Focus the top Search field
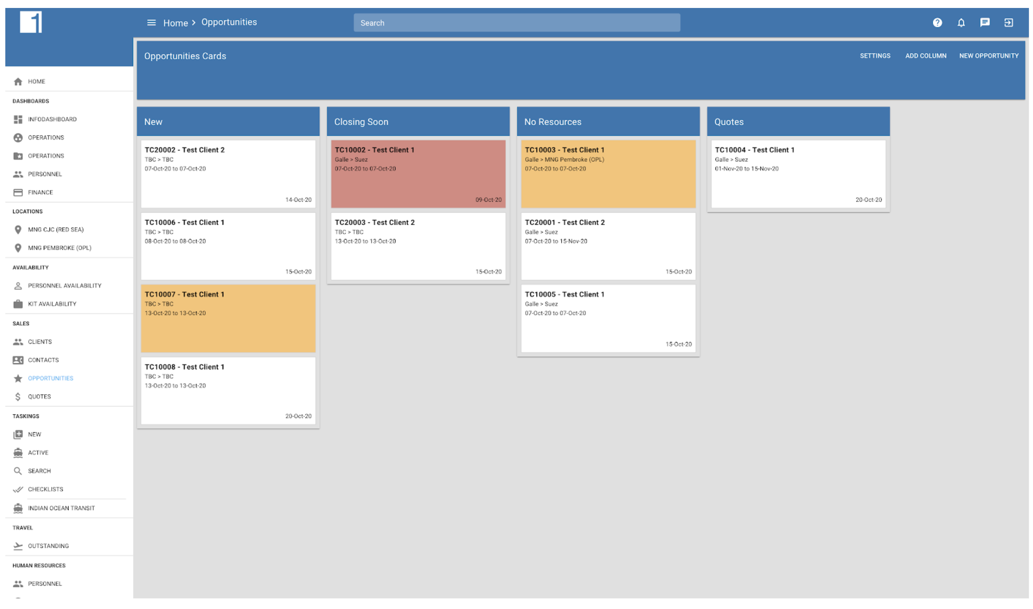Image resolution: width=1033 pixels, height=609 pixels. (x=516, y=23)
